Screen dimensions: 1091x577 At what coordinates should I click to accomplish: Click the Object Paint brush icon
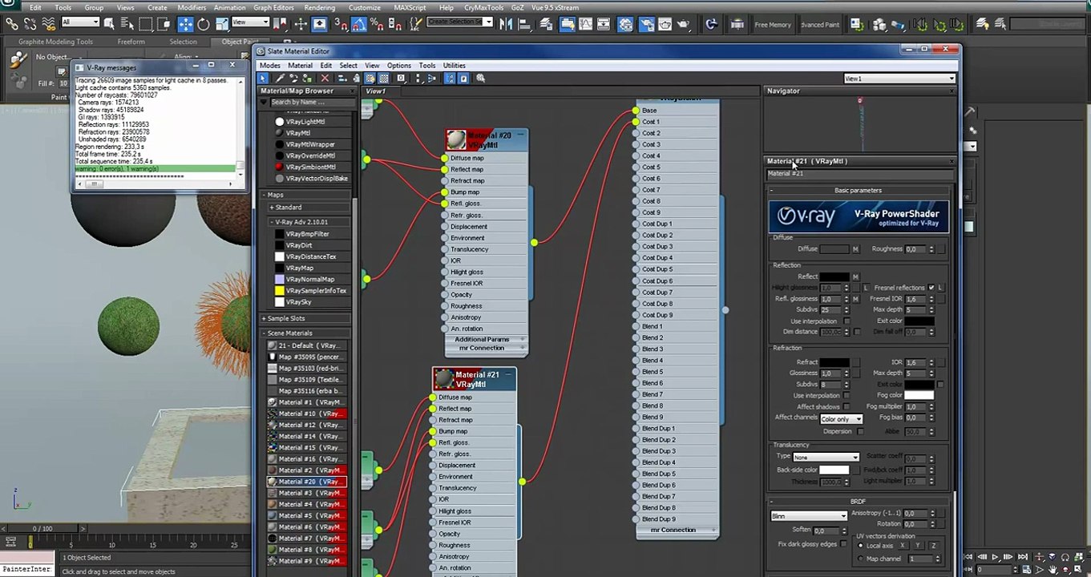tap(18, 59)
